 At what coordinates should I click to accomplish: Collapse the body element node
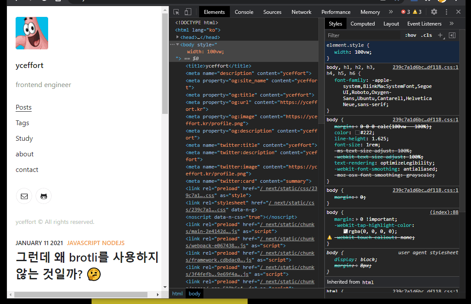[x=177, y=45]
